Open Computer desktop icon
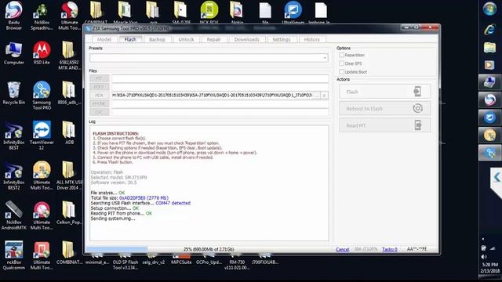 coord(14,52)
